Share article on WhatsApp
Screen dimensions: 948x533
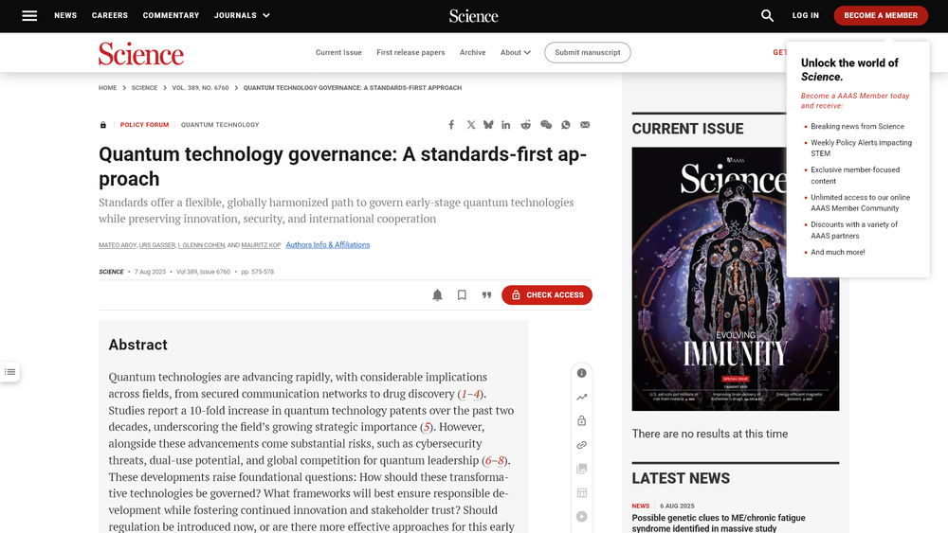[x=566, y=125]
